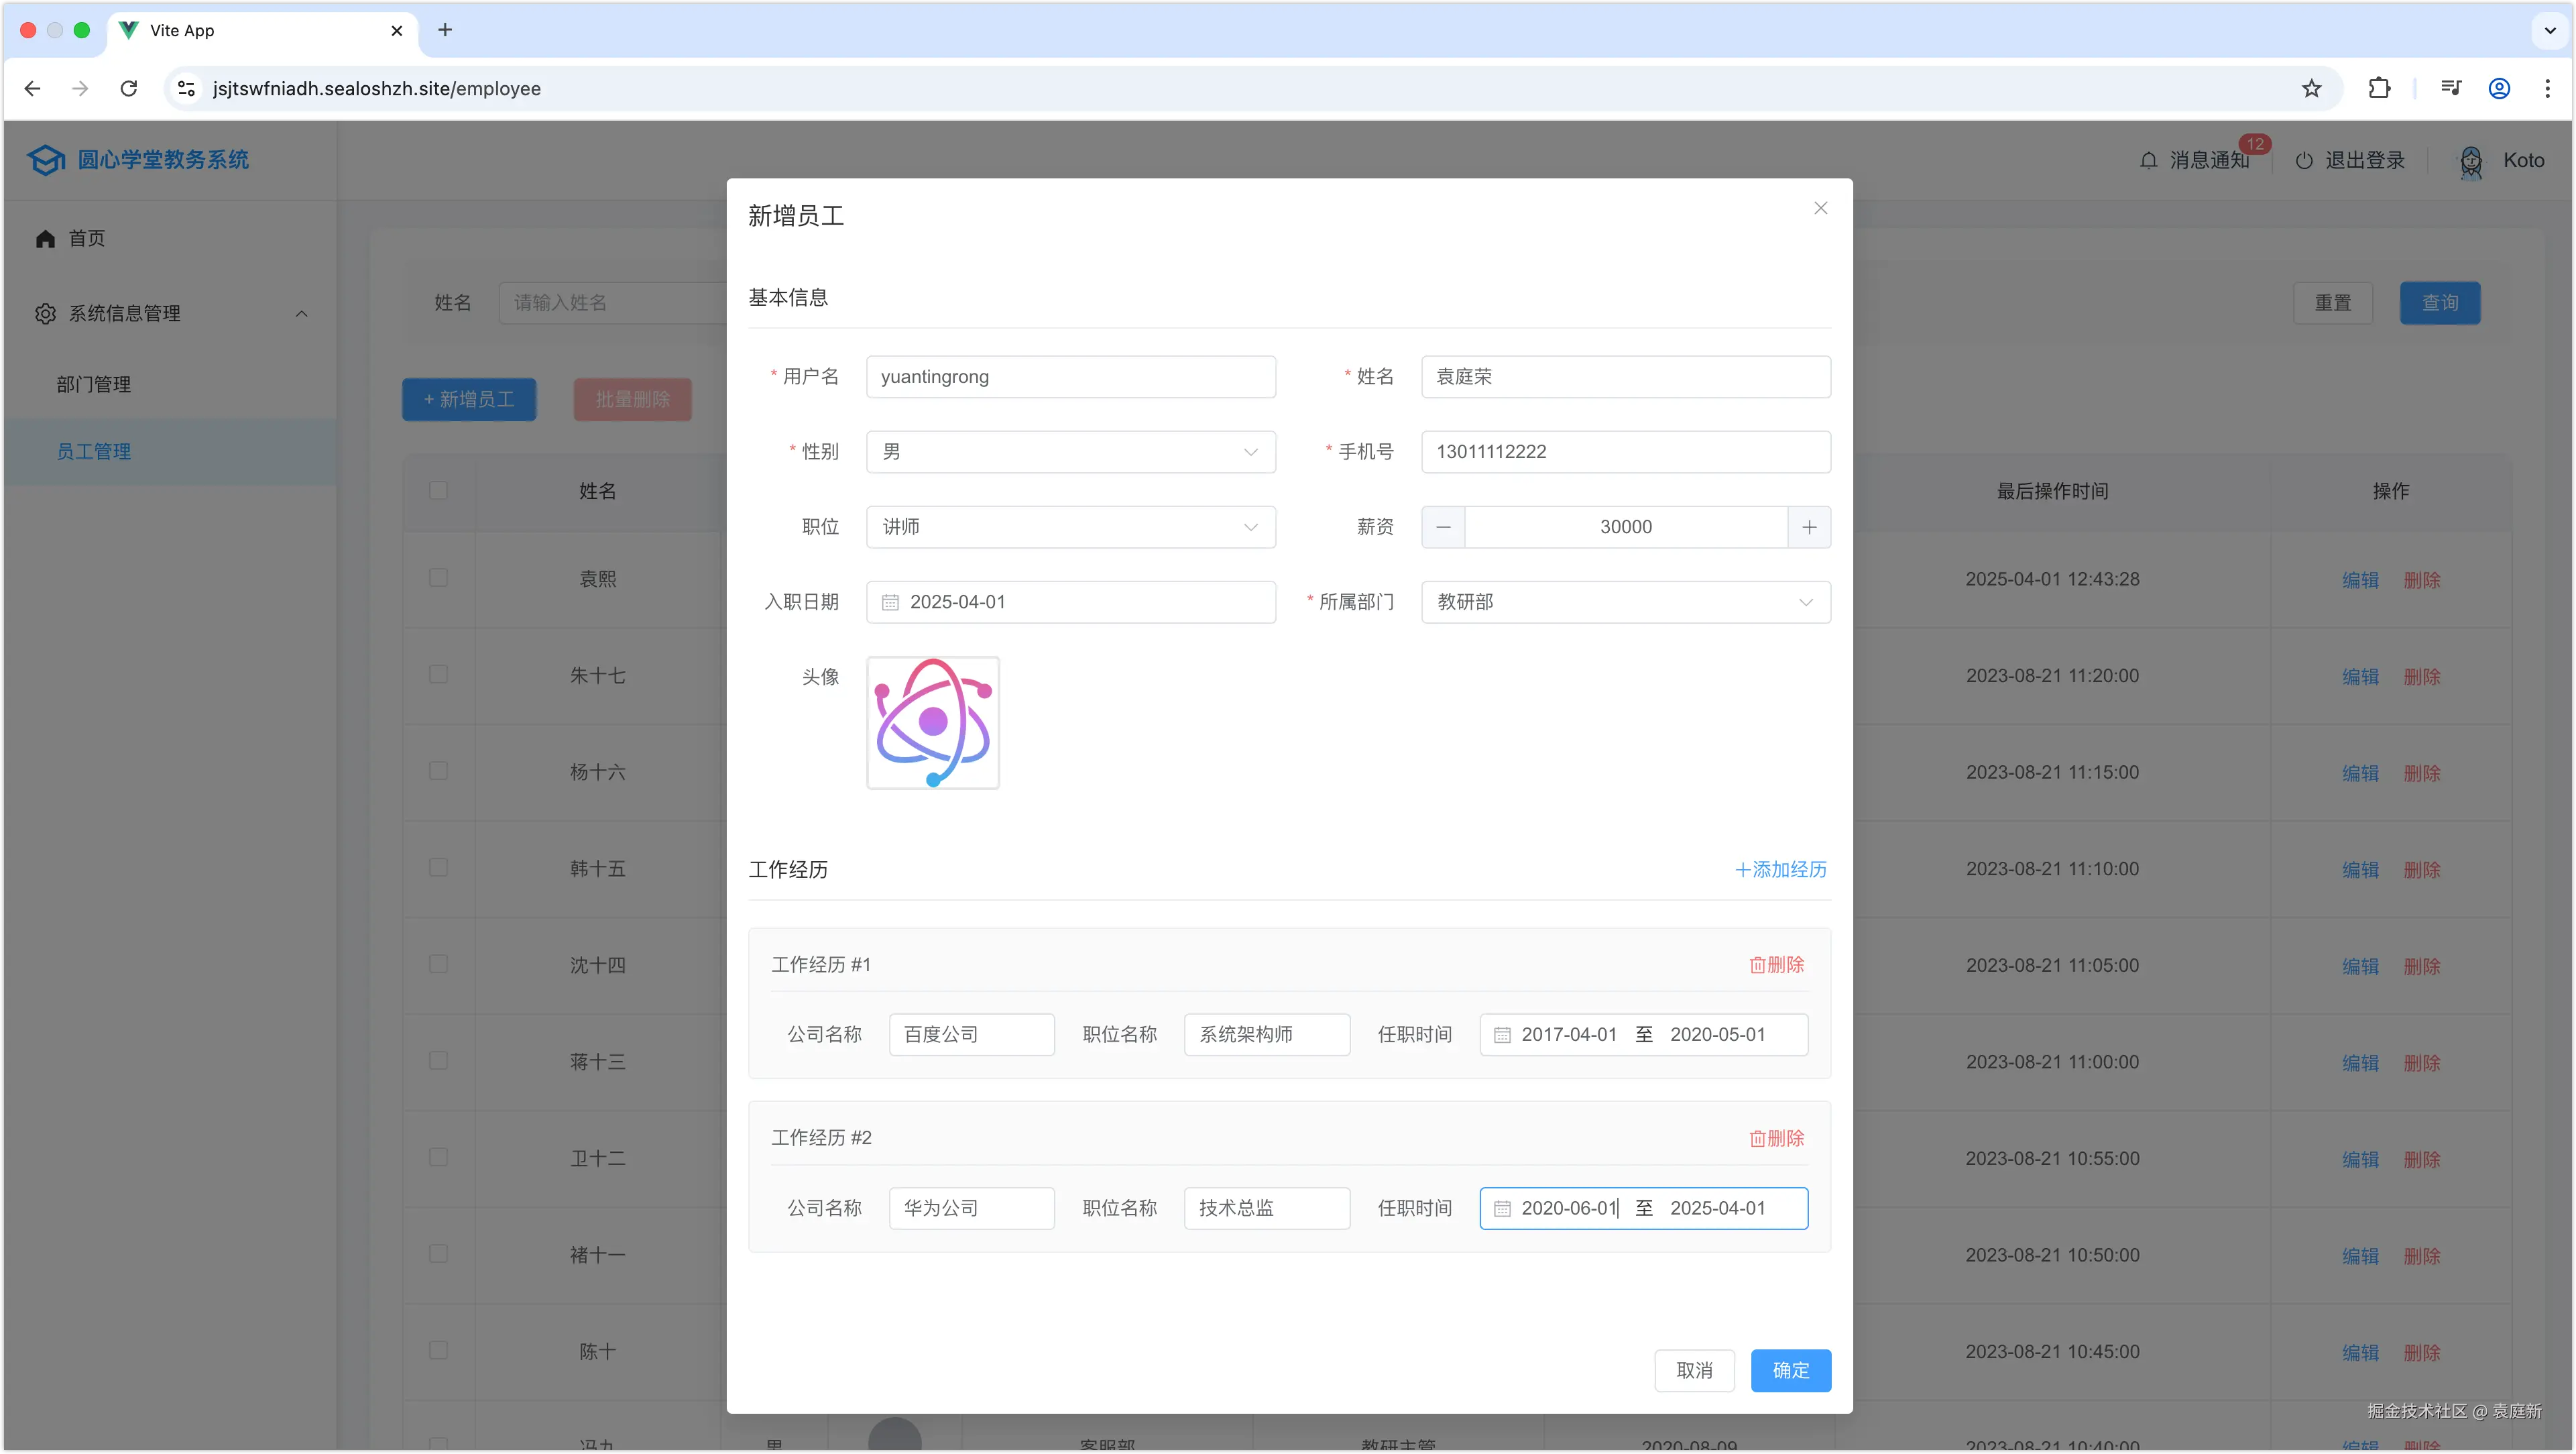This screenshot has height=1454, width=2576.
Task: Click the gear icon for 系统信息管理
Action: pyautogui.click(x=45, y=313)
